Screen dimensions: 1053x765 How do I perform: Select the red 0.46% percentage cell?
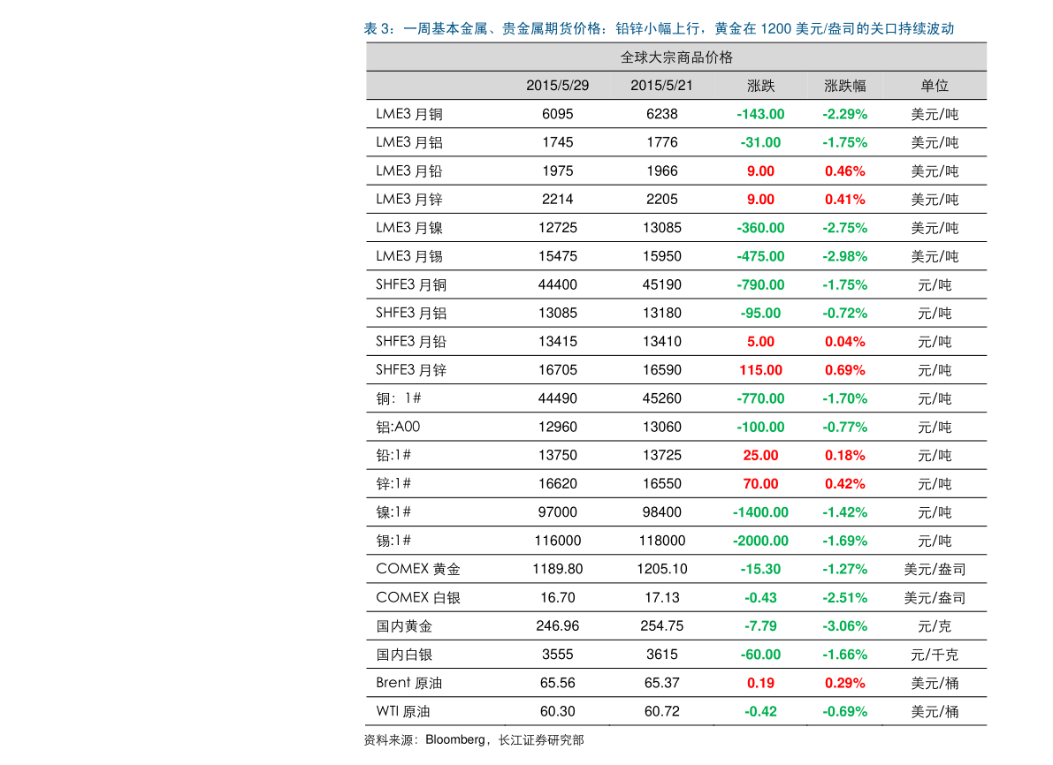coord(844,171)
